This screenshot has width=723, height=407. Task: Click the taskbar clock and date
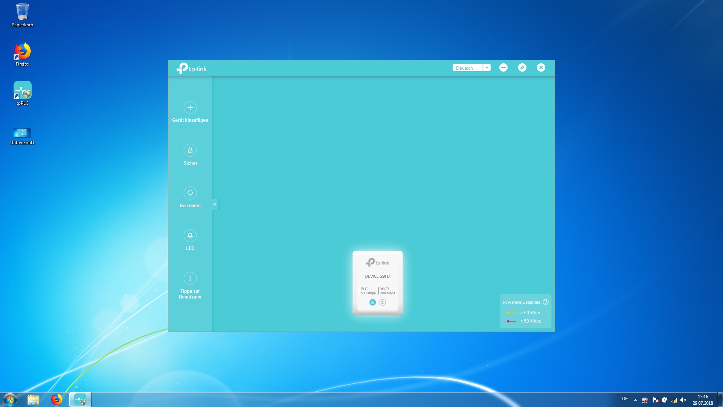pos(703,400)
